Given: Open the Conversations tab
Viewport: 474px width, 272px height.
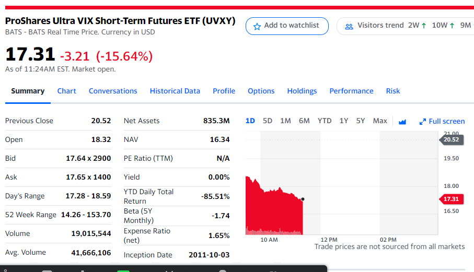Looking at the screenshot, I should (x=113, y=91).
